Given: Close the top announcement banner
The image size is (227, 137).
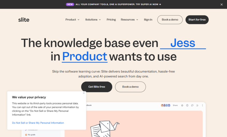Looking at the screenshot, I should (222, 4).
